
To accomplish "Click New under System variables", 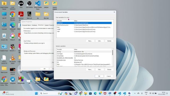I will coord(90,69).
